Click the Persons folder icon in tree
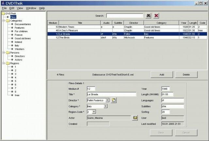The width and height of the screenshot is (209, 141). pyautogui.click(x=8, y=52)
